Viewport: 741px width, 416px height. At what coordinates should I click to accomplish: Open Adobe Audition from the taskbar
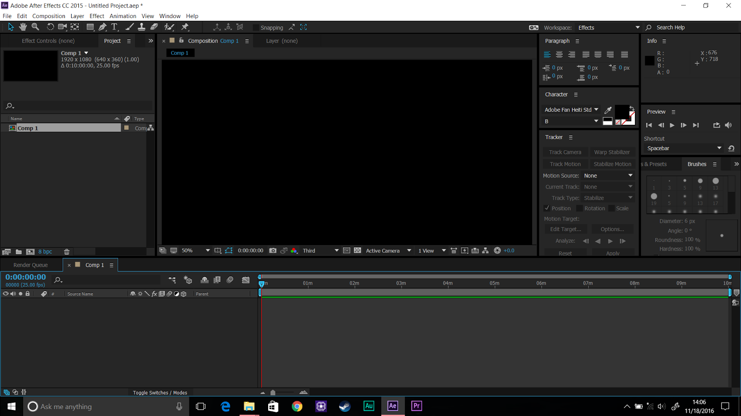click(369, 406)
